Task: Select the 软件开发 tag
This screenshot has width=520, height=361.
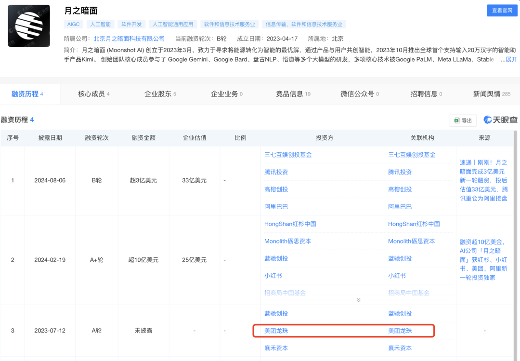Action: coord(131,24)
